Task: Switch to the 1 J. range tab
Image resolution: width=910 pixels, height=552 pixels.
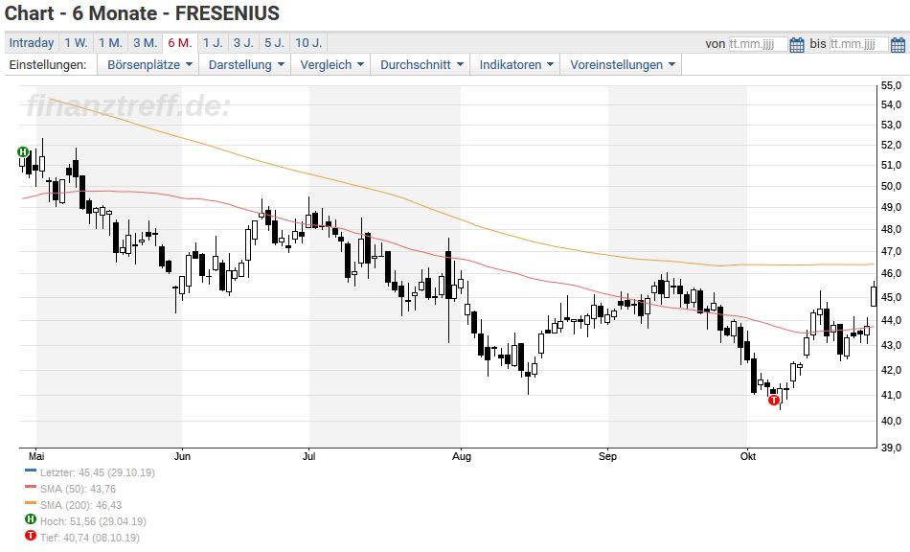Action: [213, 43]
